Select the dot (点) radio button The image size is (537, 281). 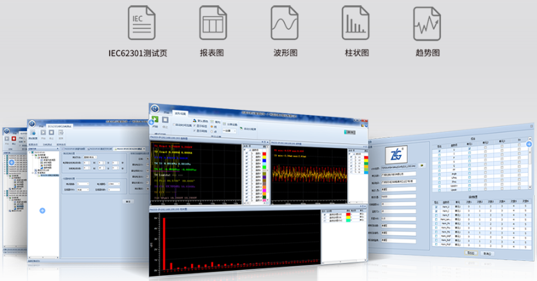(x=212, y=131)
